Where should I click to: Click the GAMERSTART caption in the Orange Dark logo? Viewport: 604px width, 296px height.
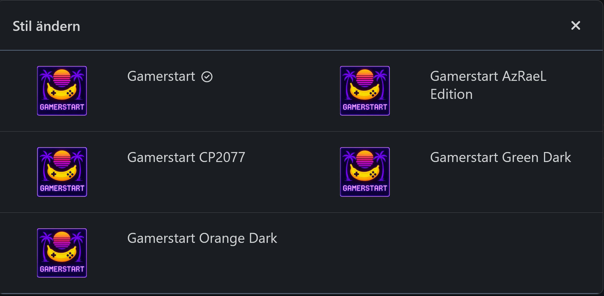[x=62, y=269]
